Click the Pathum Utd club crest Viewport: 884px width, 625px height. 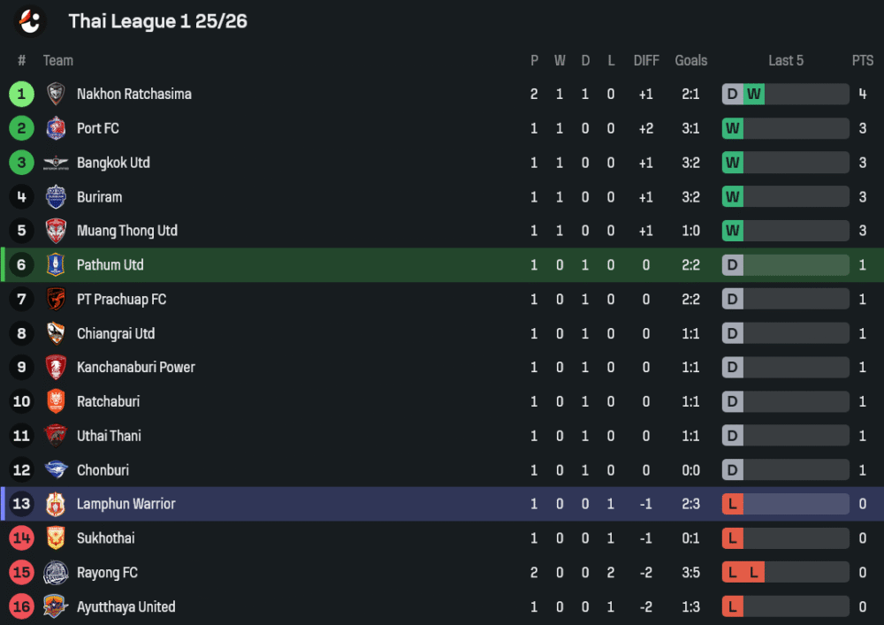[x=56, y=265]
